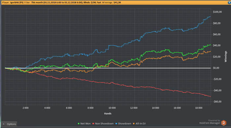Click the 6 000 hands axis label
The height and width of the screenshot is (128, 231).
click(69, 108)
